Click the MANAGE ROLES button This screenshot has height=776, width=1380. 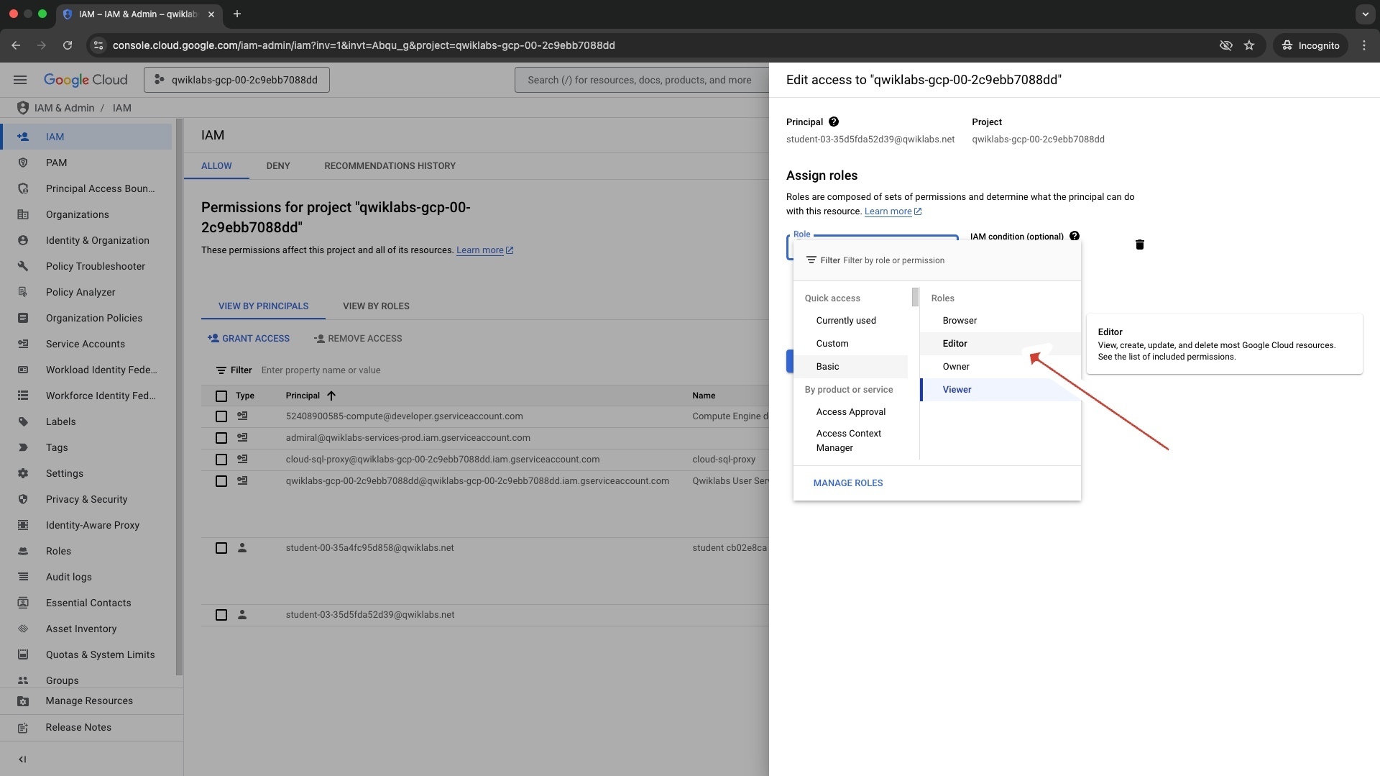click(848, 483)
